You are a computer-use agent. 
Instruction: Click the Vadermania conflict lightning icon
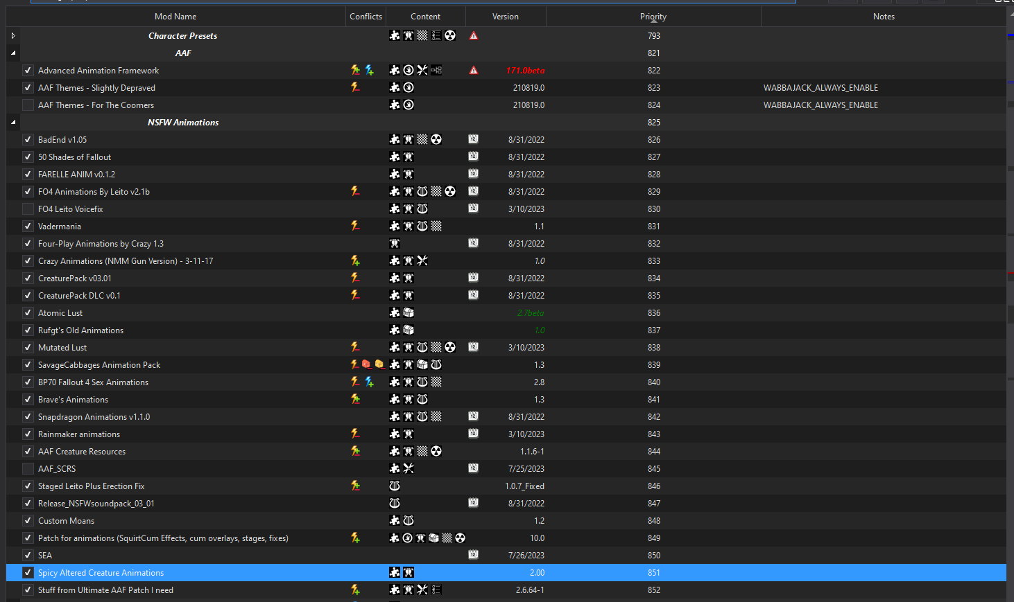click(x=355, y=226)
